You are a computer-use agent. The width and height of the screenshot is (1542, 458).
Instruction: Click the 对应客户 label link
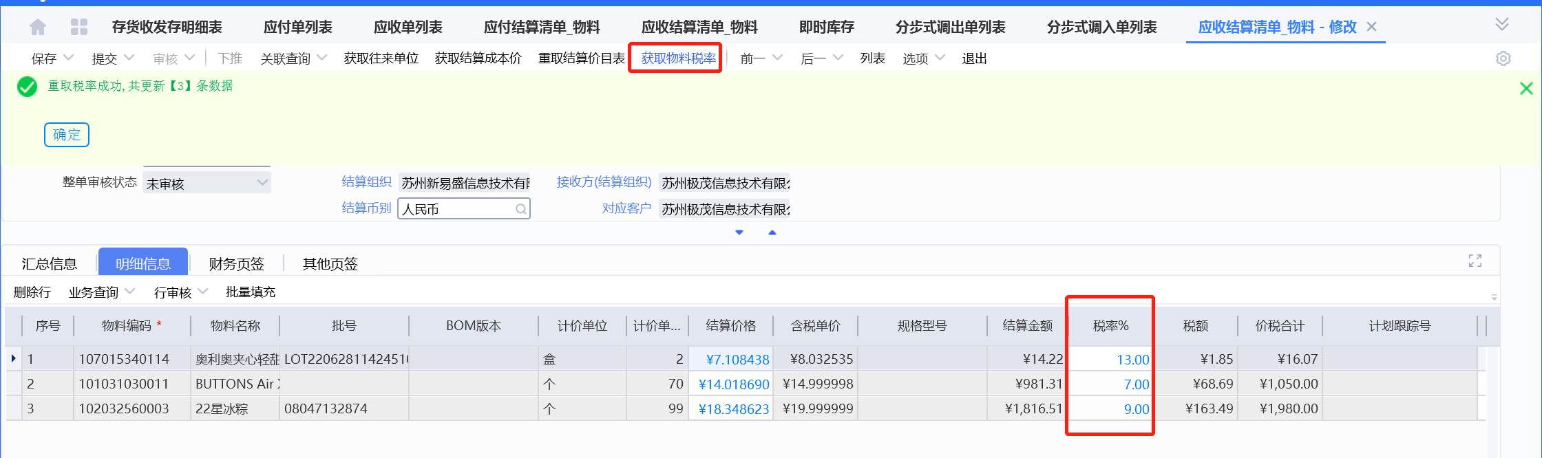(626, 208)
